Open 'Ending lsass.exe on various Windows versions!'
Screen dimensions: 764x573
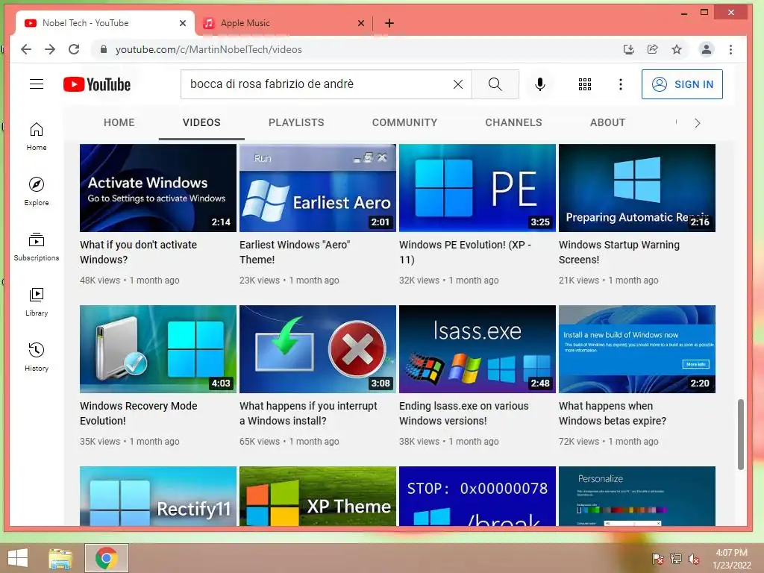(x=463, y=413)
